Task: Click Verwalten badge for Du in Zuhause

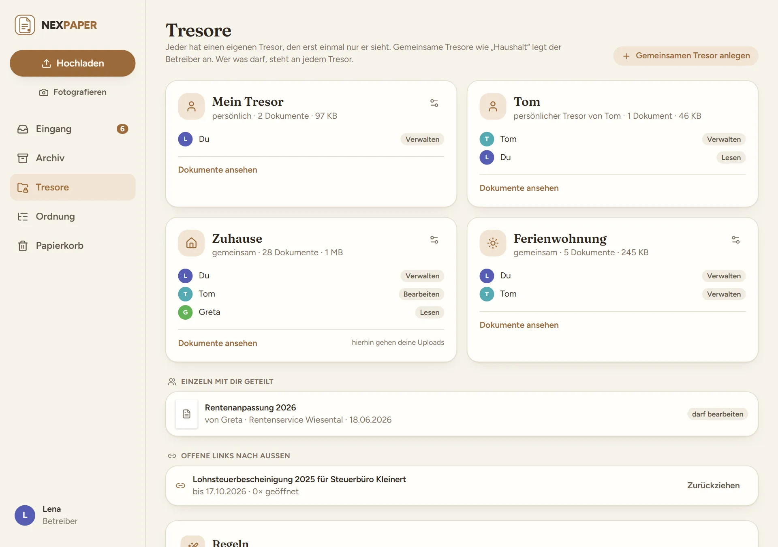Action: click(422, 276)
